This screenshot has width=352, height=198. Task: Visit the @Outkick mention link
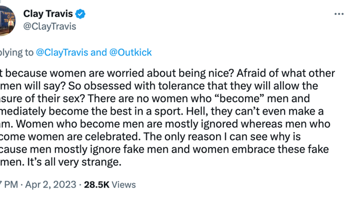coord(131,53)
